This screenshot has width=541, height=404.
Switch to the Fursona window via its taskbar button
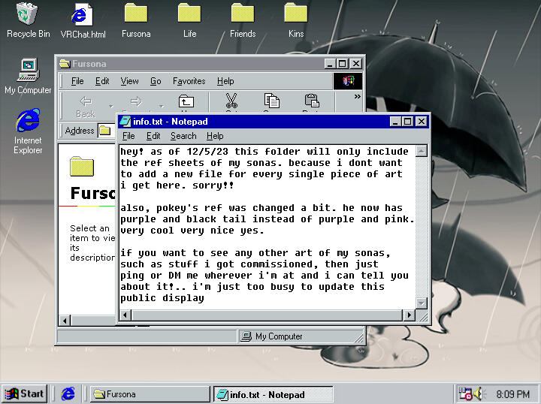150,393
